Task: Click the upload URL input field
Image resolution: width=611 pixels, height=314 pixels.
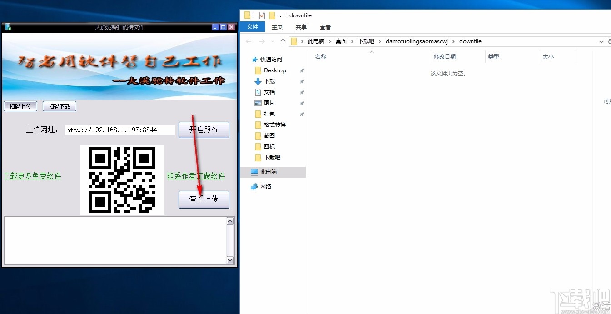Action: coord(119,130)
